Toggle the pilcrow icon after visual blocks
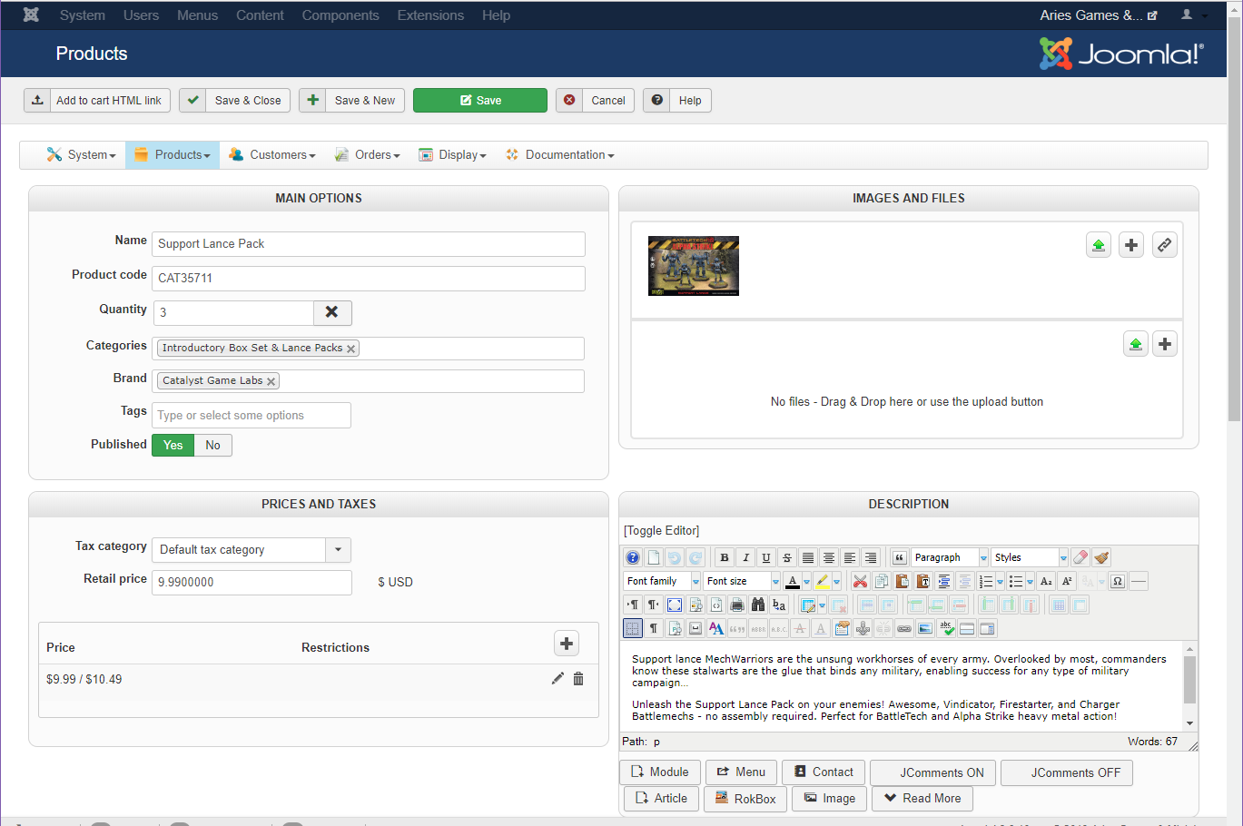This screenshot has height=826, width=1243. coord(654,628)
